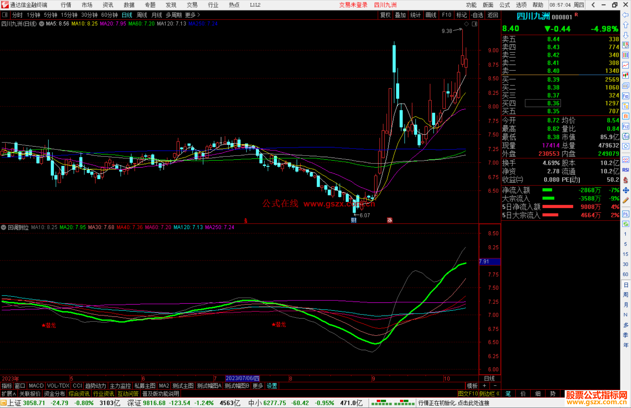
Task: Expand the 更多 period options
Action: [x=192, y=15]
